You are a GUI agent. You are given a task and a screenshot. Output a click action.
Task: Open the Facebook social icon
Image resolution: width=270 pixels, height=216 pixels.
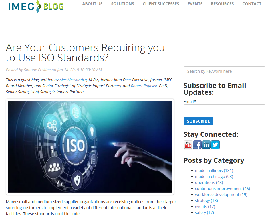click(x=197, y=145)
